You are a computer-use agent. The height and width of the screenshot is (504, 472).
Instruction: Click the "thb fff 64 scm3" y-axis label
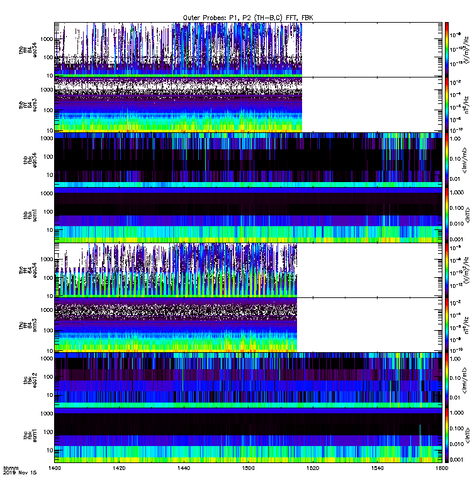click(28, 105)
